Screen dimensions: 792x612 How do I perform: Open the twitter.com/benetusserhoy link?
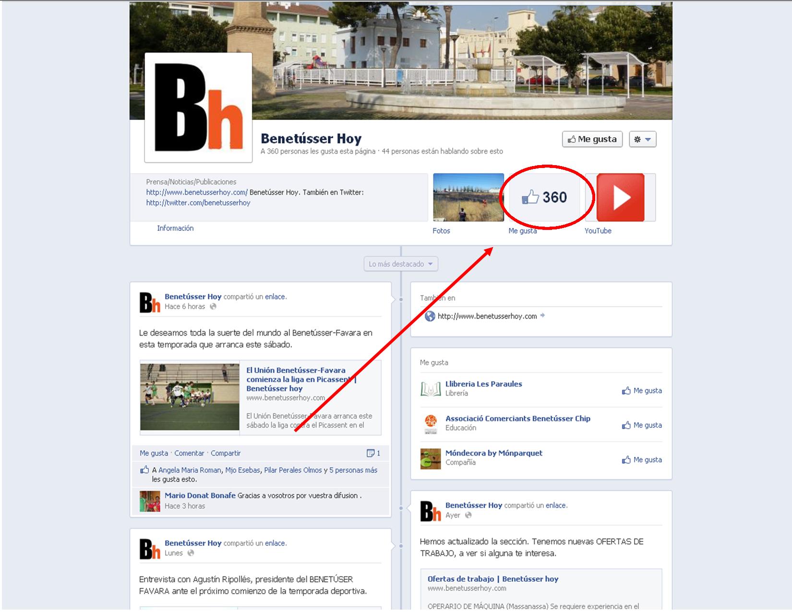tap(198, 203)
